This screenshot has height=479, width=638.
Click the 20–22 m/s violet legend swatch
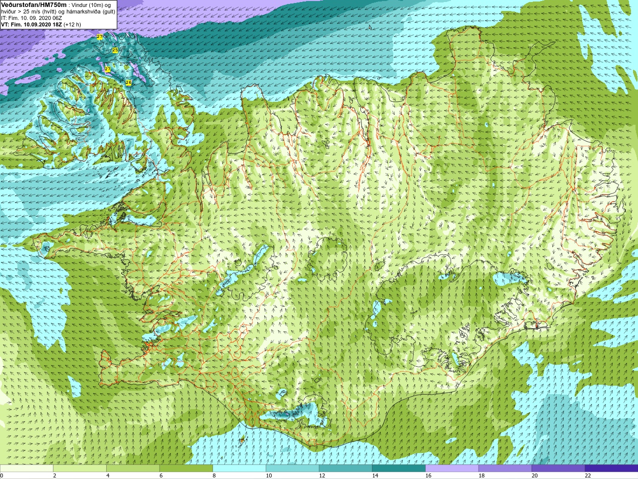tap(558, 469)
